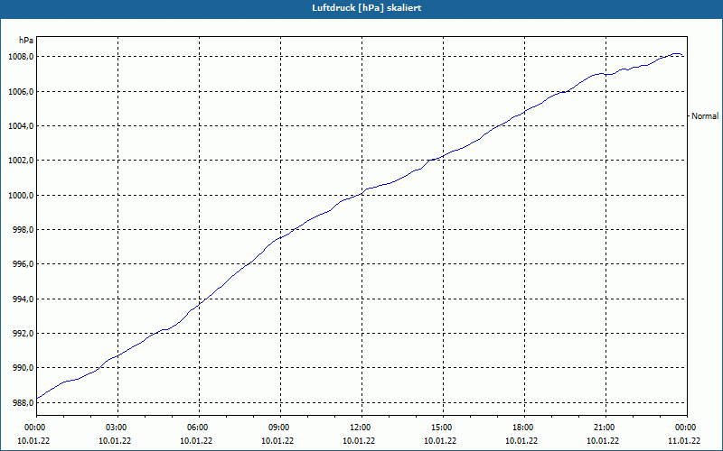723x451 pixels.
Task: Click the '1002,0' y-axis value
Action: (x=21, y=161)
